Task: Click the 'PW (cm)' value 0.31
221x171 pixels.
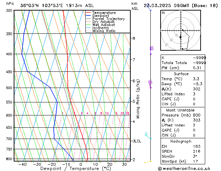Action: pos(197,68)
